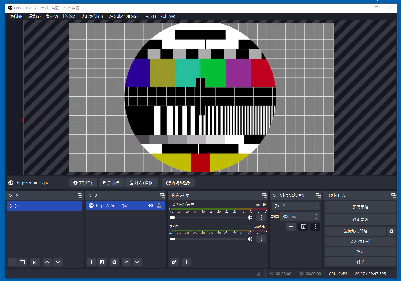Open advanced audio properties gears icon
The width and height of the screenshot is (401, 281).
point(174,262)
